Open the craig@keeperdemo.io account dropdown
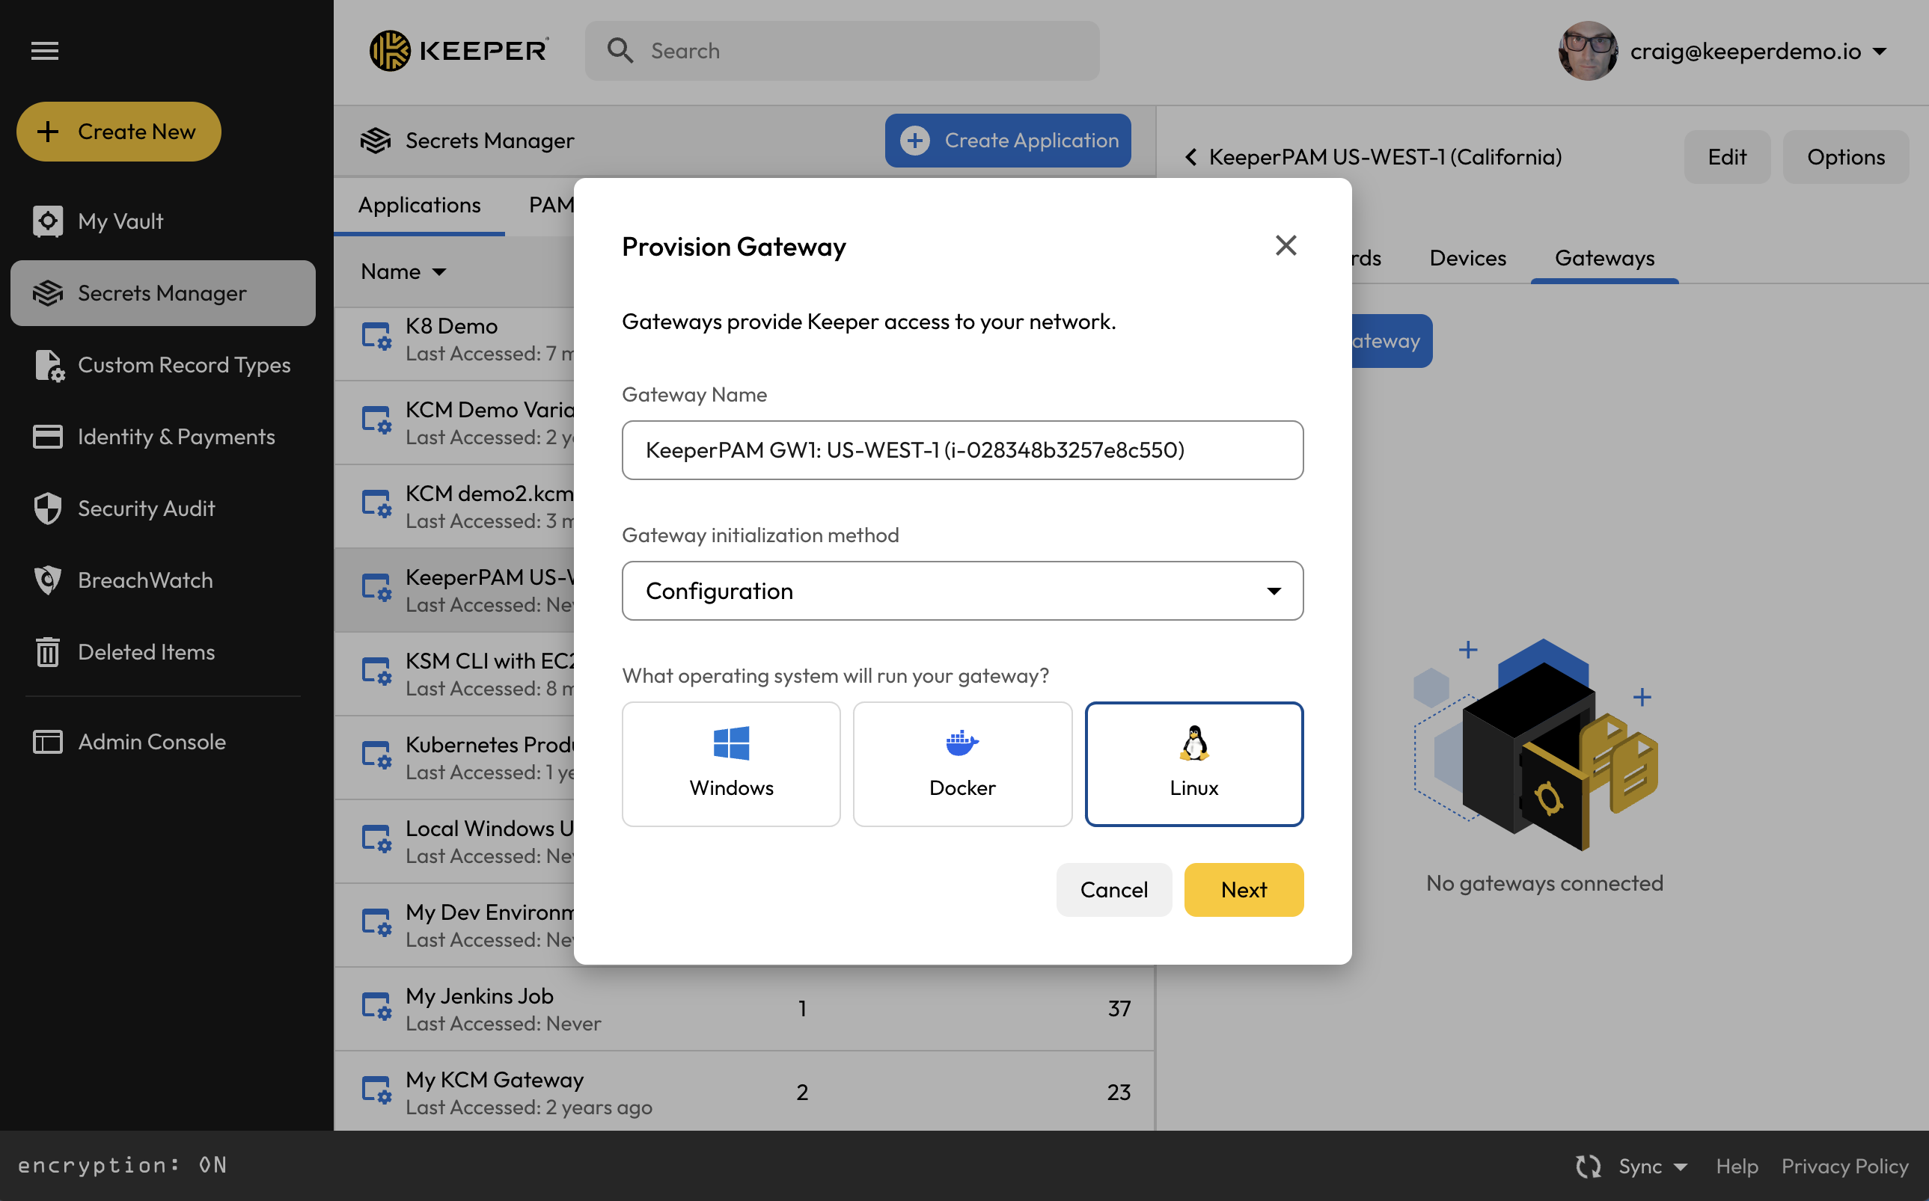The image size is (1929, 1201). click(x=1879, y=51)
